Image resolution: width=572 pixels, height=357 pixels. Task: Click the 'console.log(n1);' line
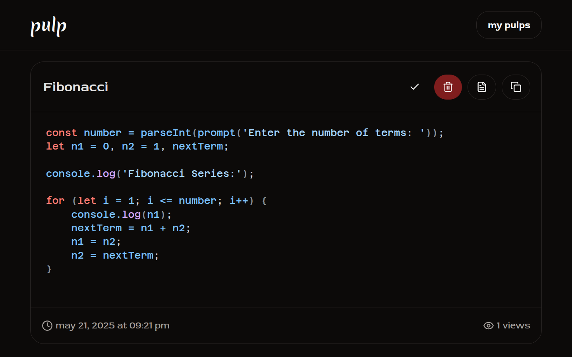(122, 215)
